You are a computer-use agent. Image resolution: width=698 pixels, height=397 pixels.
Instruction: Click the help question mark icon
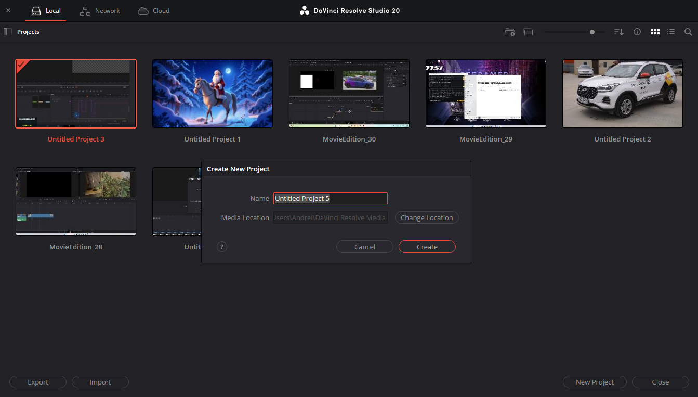point(222,247)
